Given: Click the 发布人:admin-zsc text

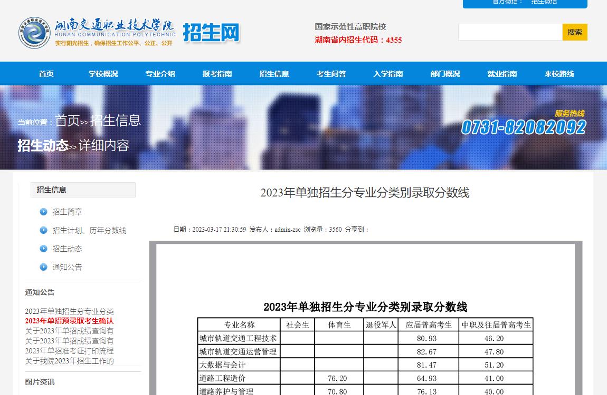Looking at the screenshot, I should pyautogui.click(x=275, y=229).
